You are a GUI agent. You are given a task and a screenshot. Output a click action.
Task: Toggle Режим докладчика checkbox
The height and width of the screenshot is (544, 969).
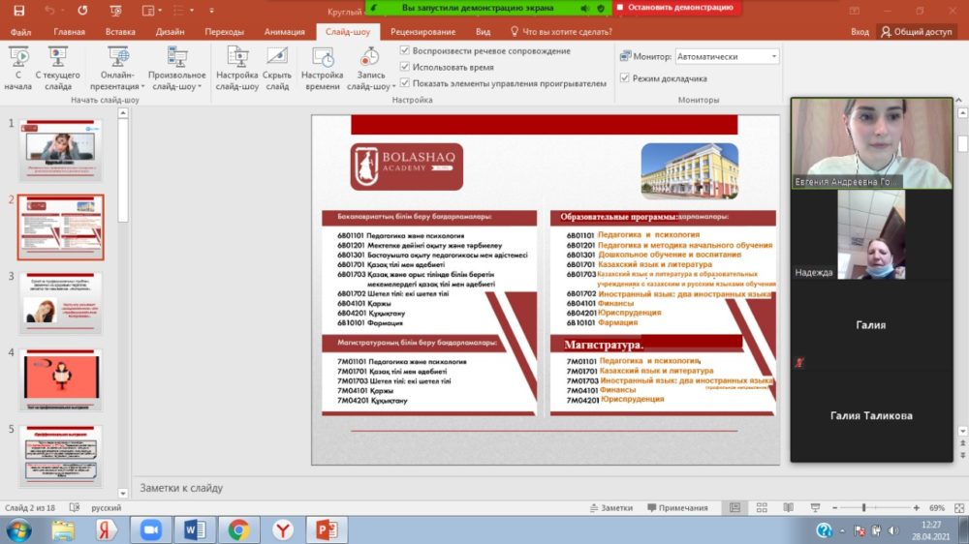point(625,78)
